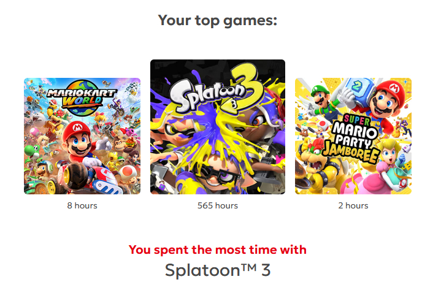Open the Splatoon 3 cover thumbnail
The width and height of the screenshot is (441, 301).
click(218, 127)
